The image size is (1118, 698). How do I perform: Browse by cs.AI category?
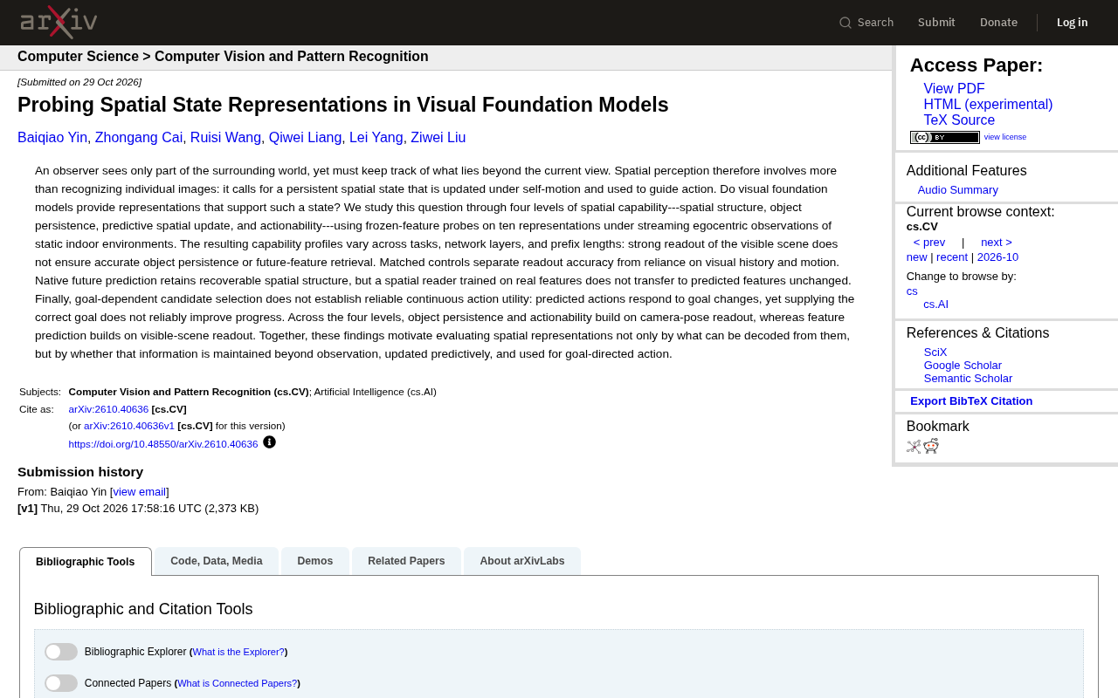(x=936, y=305)
